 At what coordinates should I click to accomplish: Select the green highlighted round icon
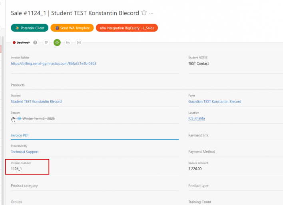point(57,42)
